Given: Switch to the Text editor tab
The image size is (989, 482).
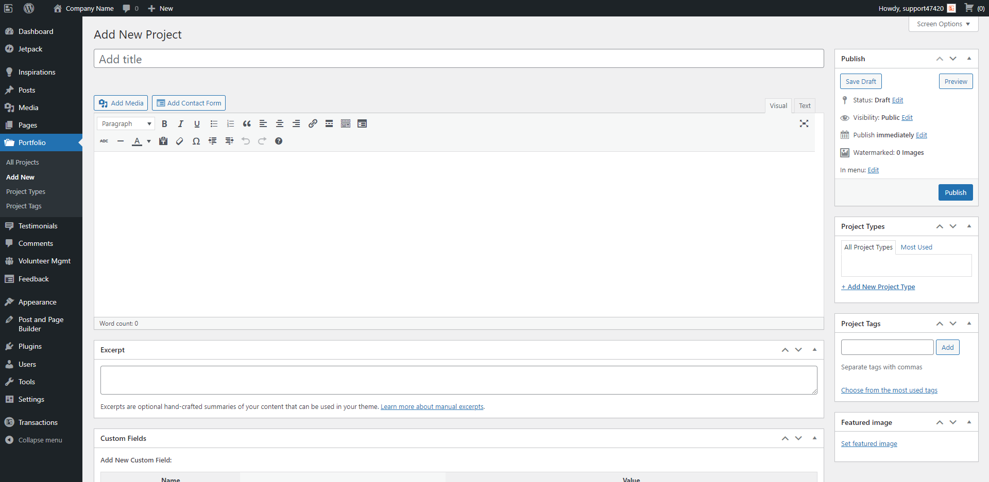Looking at the screenshot, I should coord(805,105).
